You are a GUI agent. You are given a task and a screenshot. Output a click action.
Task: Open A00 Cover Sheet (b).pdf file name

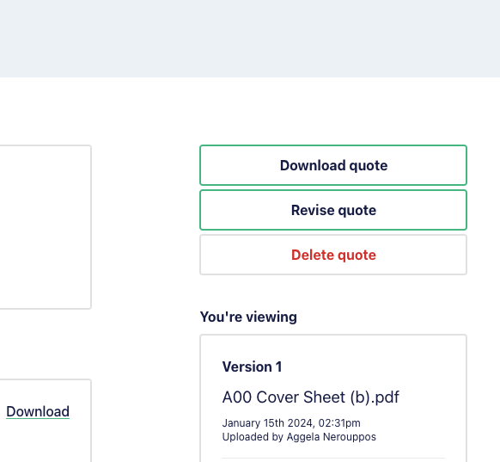pos(311,397)
